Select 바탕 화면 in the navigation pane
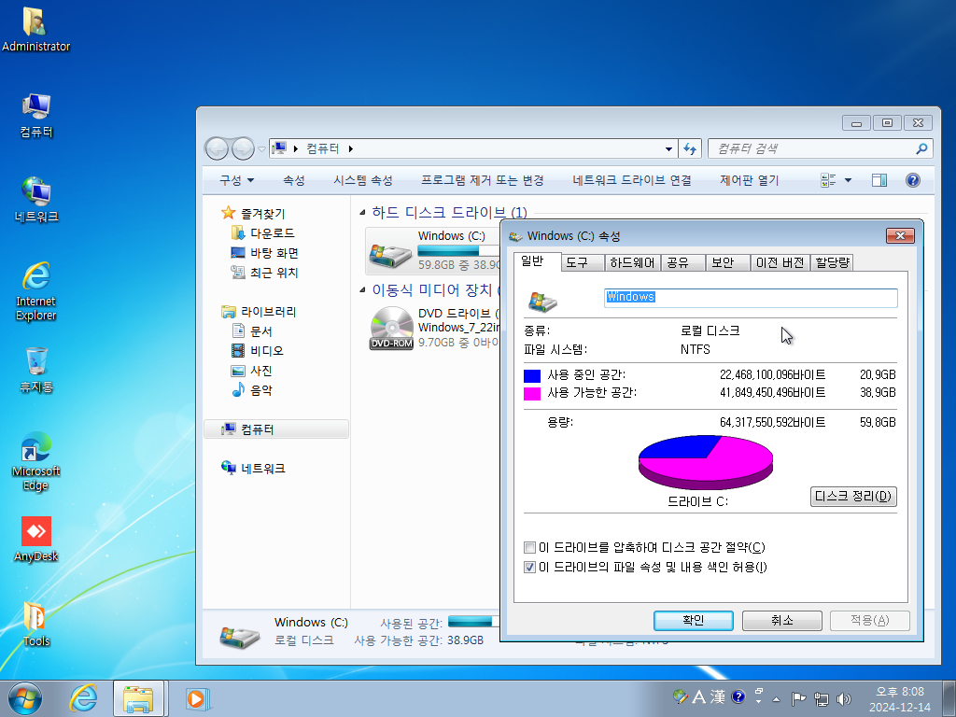Image resolution: width=956 pixels, height=717 pixels. coord(264,252)
